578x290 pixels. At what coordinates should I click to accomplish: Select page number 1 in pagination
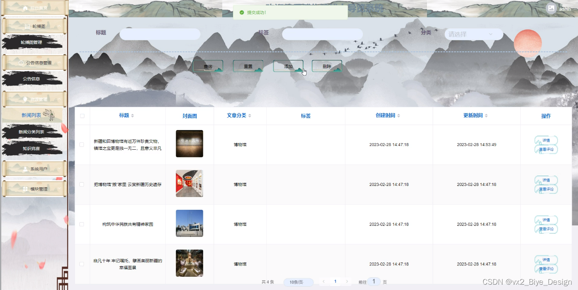click(335, 282)
